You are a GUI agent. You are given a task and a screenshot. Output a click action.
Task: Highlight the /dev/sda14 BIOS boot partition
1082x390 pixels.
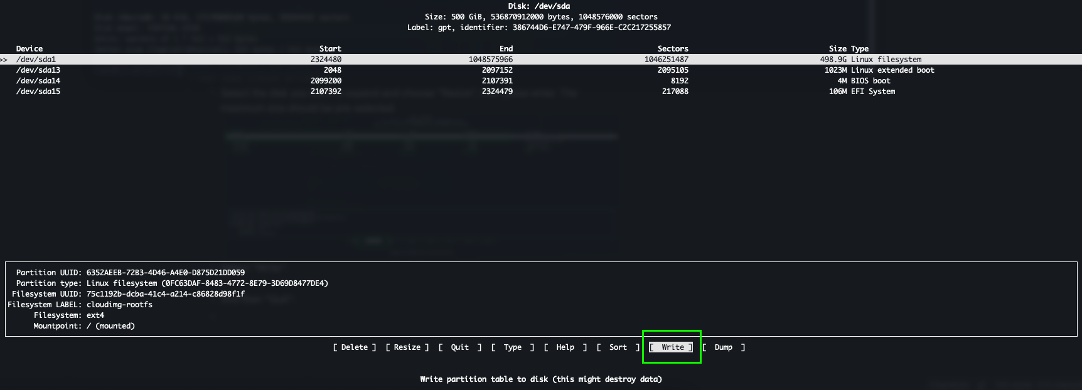(x=38, y=81)
